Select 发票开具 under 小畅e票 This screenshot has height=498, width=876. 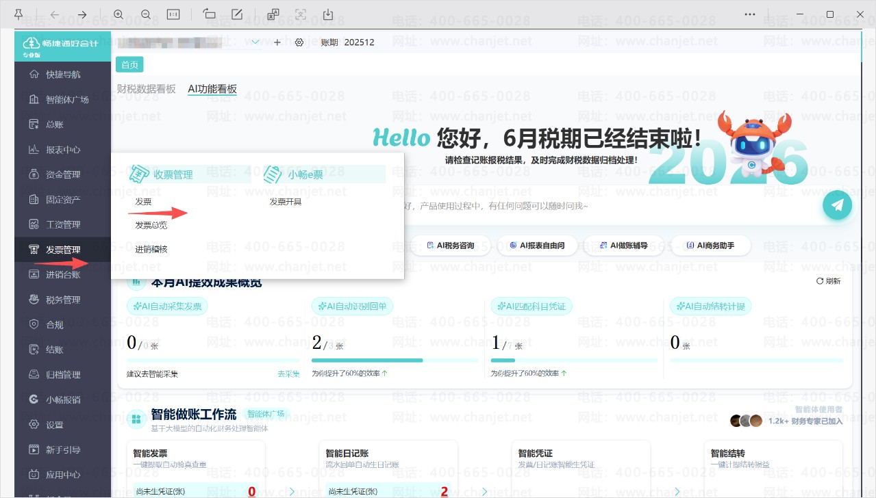click(x=286, y=202)
